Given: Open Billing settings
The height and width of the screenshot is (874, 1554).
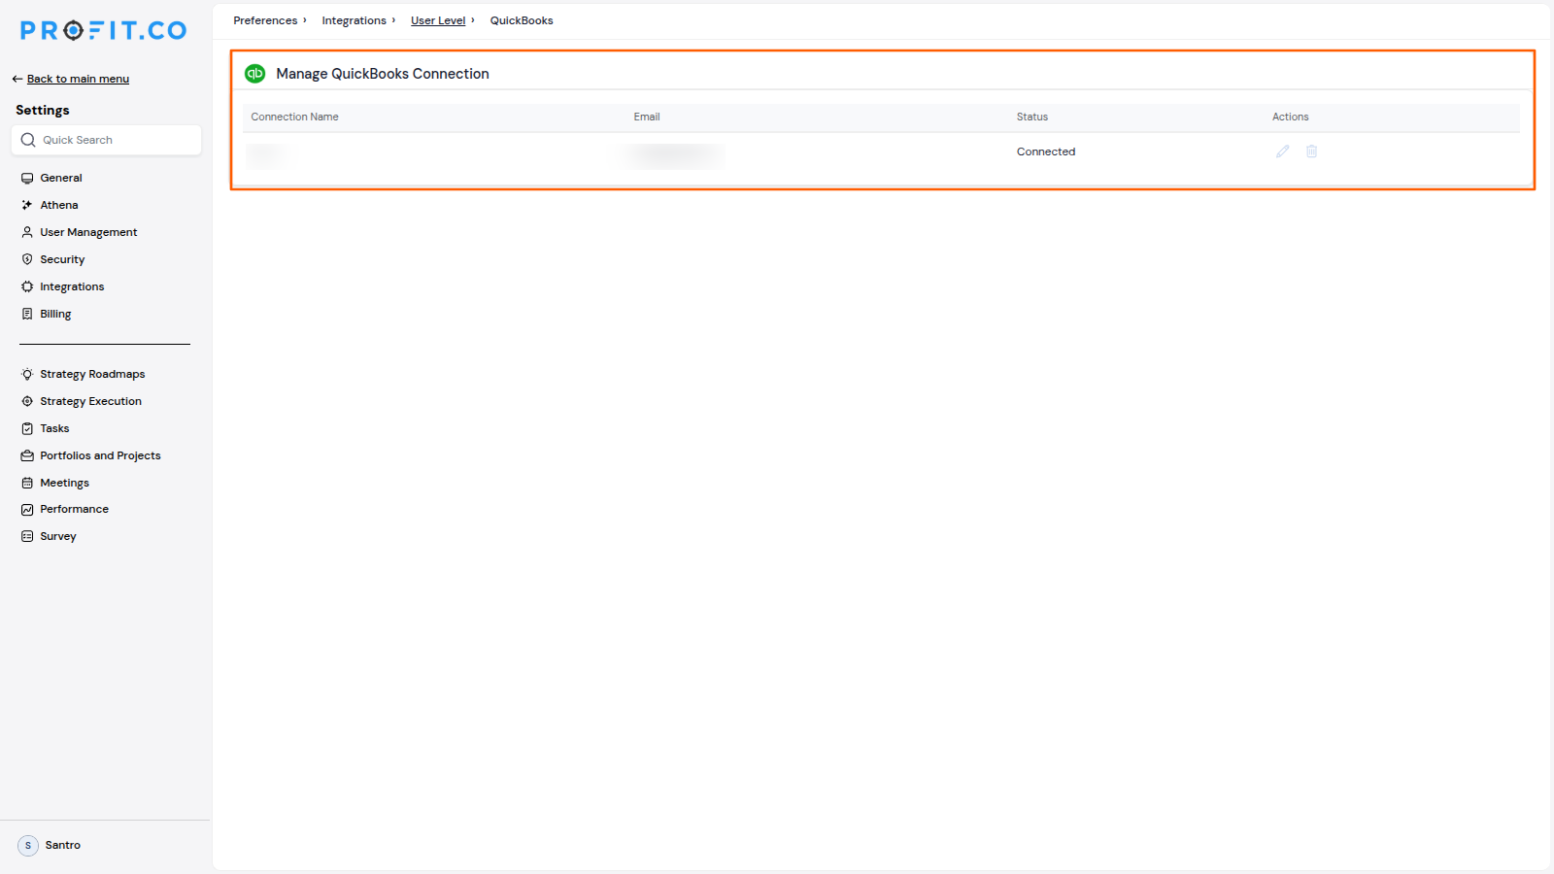Looking at the screenshot, I should (x=55, y=314).
